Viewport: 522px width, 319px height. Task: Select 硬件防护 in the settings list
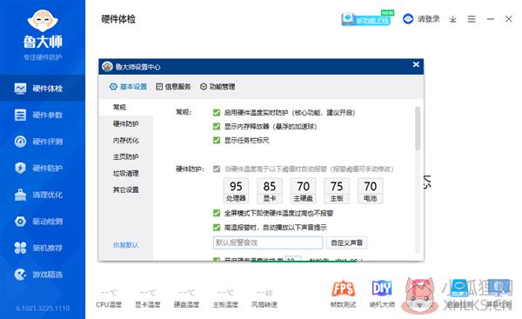(126, 123)
